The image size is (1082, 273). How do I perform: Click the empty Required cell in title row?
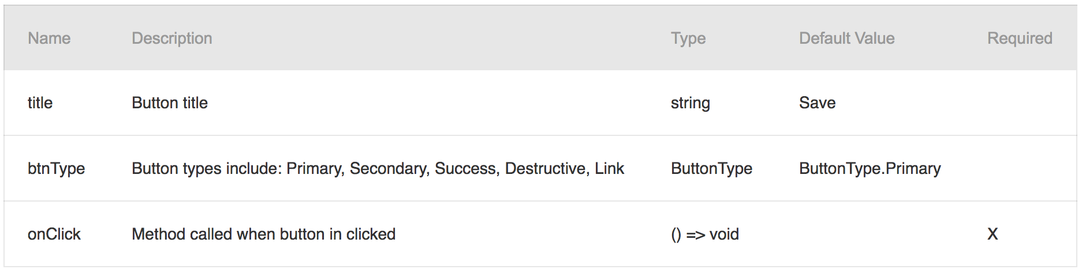point(1020,103)
